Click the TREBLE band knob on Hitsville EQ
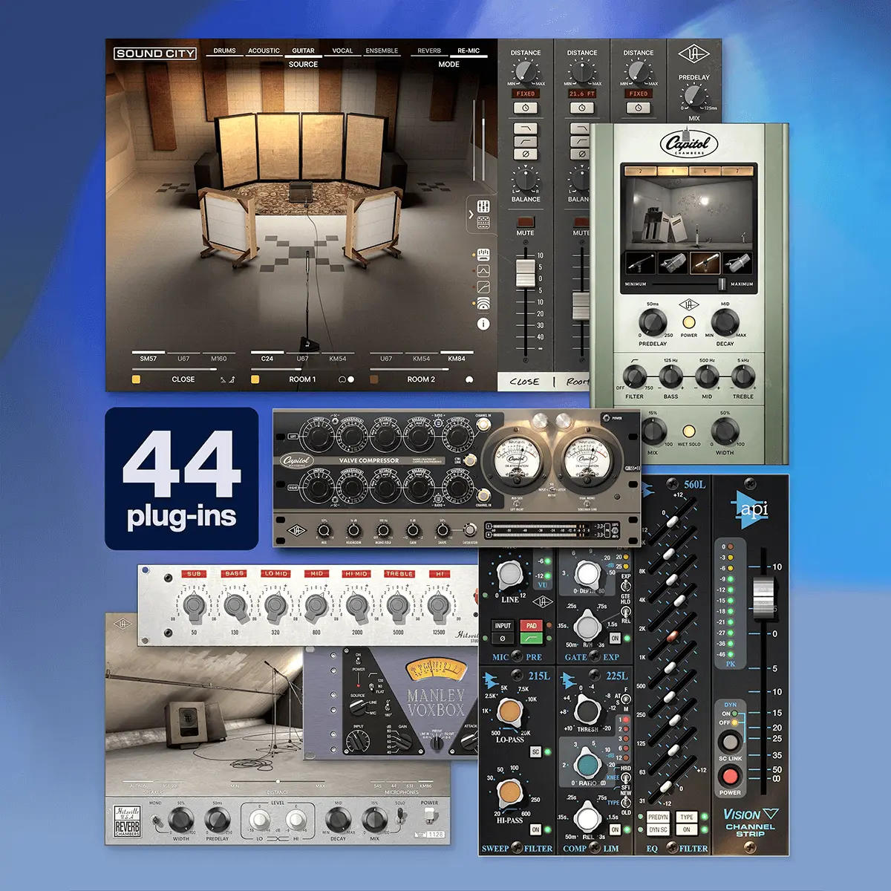 (x=399, y=606)
